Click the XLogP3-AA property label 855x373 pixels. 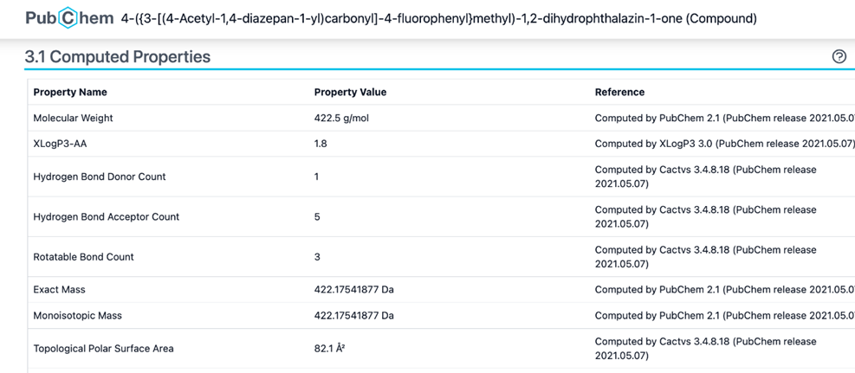click(61, 144)
